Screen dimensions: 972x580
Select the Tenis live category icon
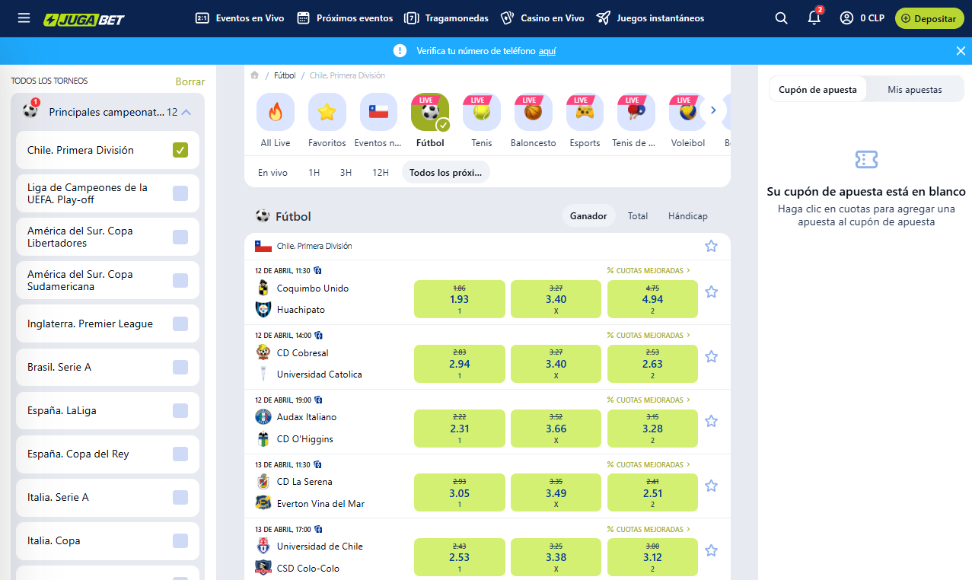coord(482,112)
